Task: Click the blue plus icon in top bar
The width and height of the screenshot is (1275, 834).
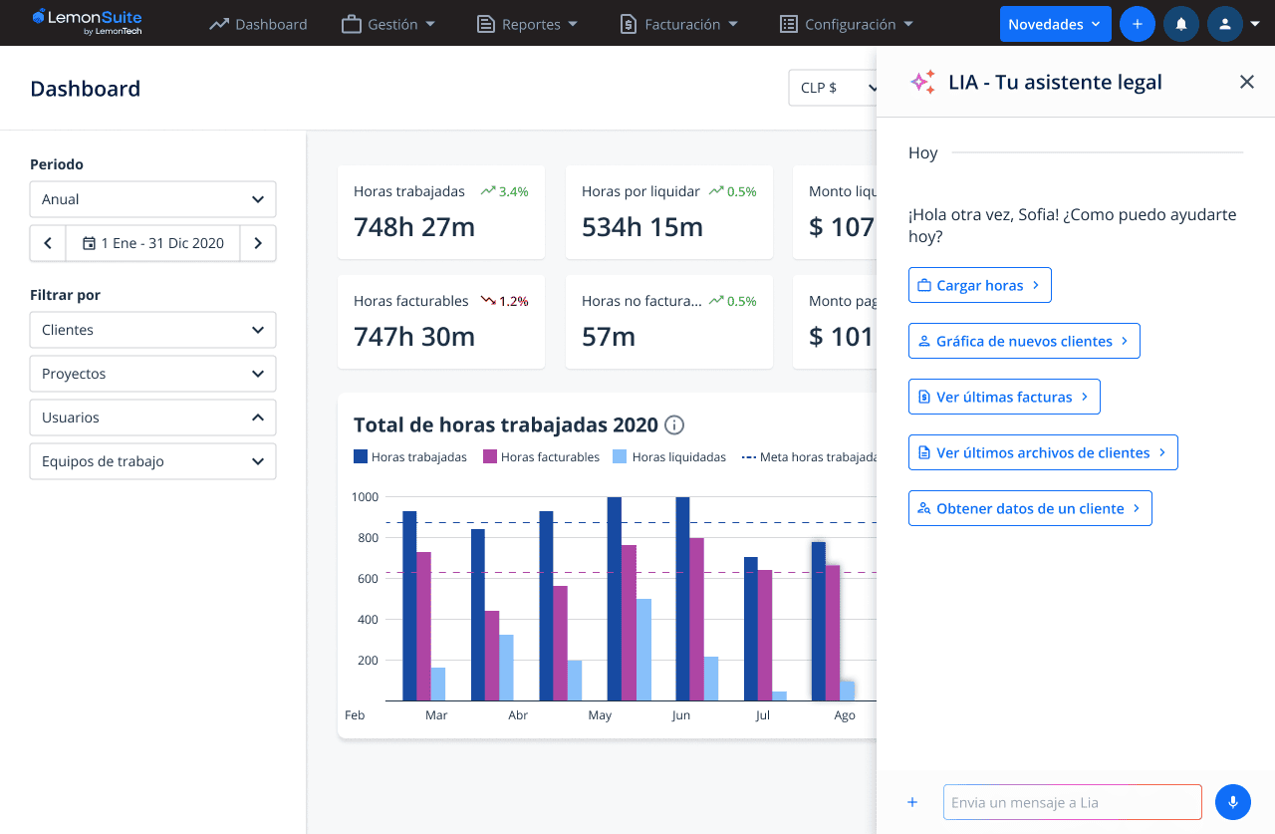Action: click(1138, 24)
